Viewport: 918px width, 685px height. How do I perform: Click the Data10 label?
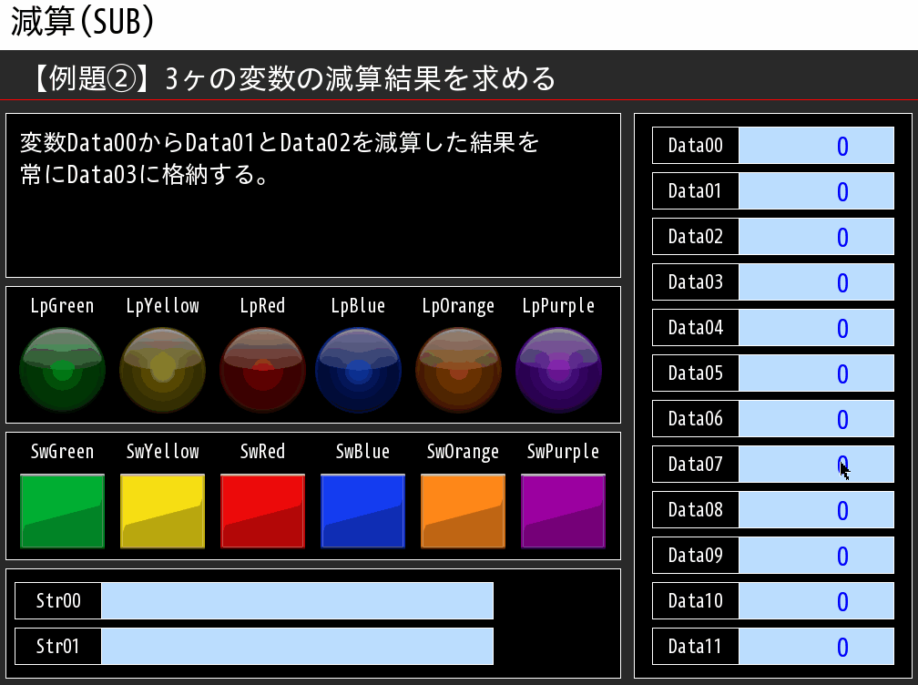click(x=696, y=600)
